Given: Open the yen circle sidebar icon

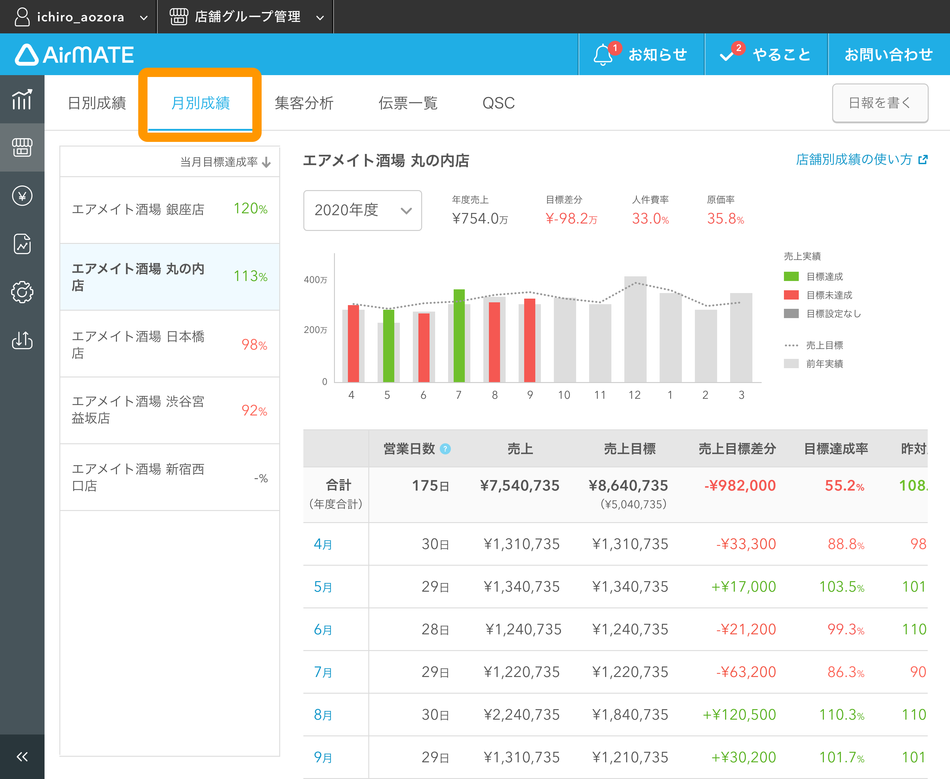Looking at the screenshot, I should point(22,196).
